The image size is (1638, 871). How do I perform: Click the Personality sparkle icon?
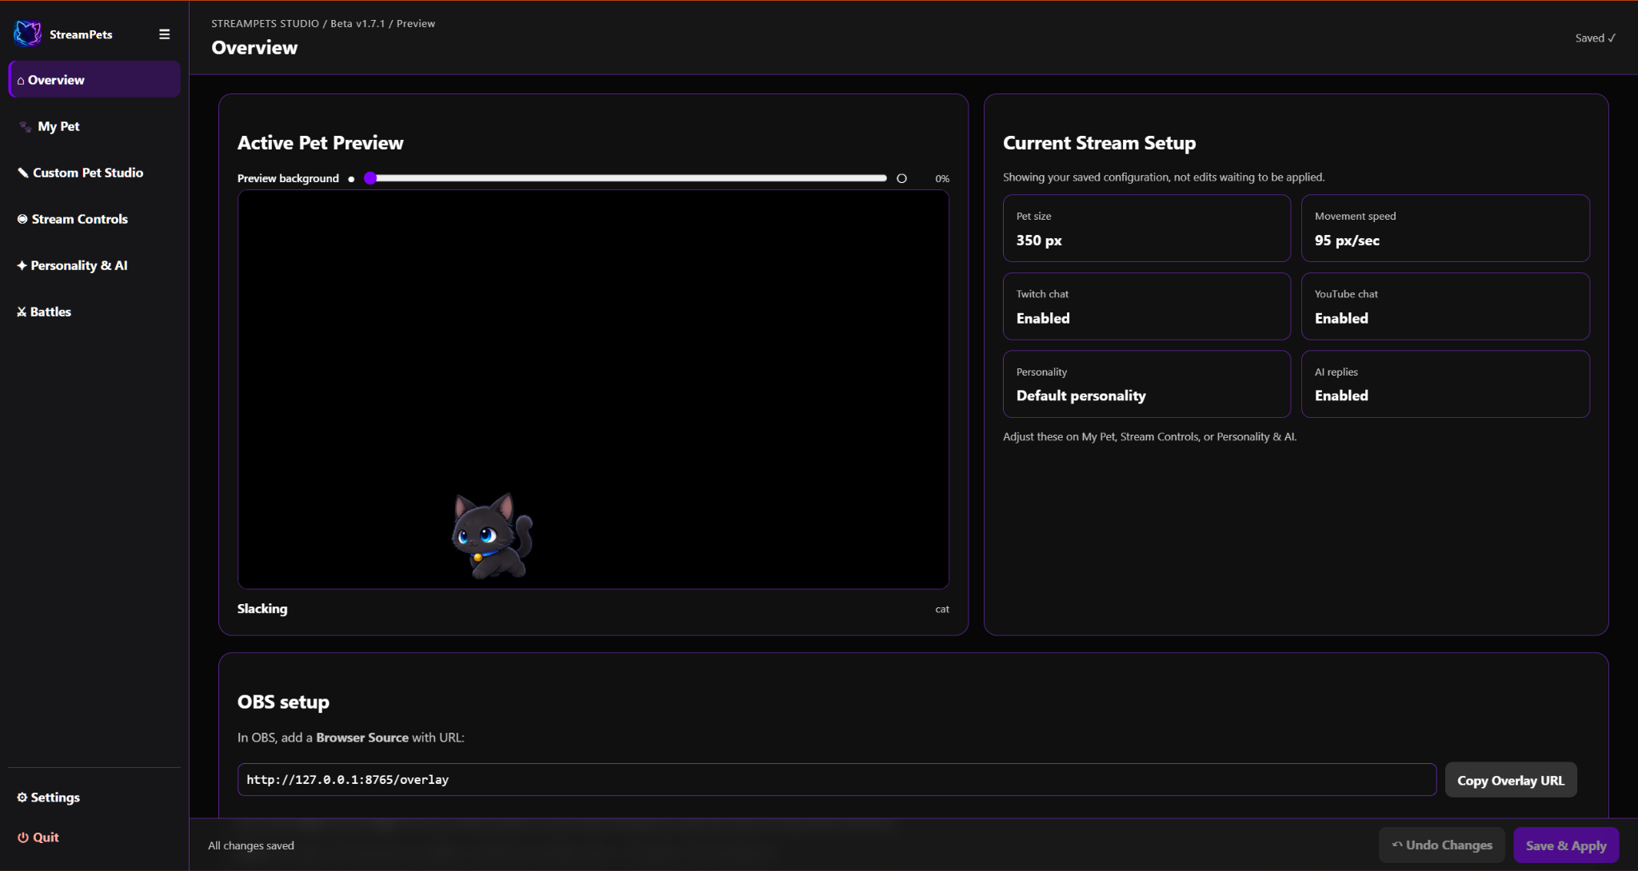[22, 265]
